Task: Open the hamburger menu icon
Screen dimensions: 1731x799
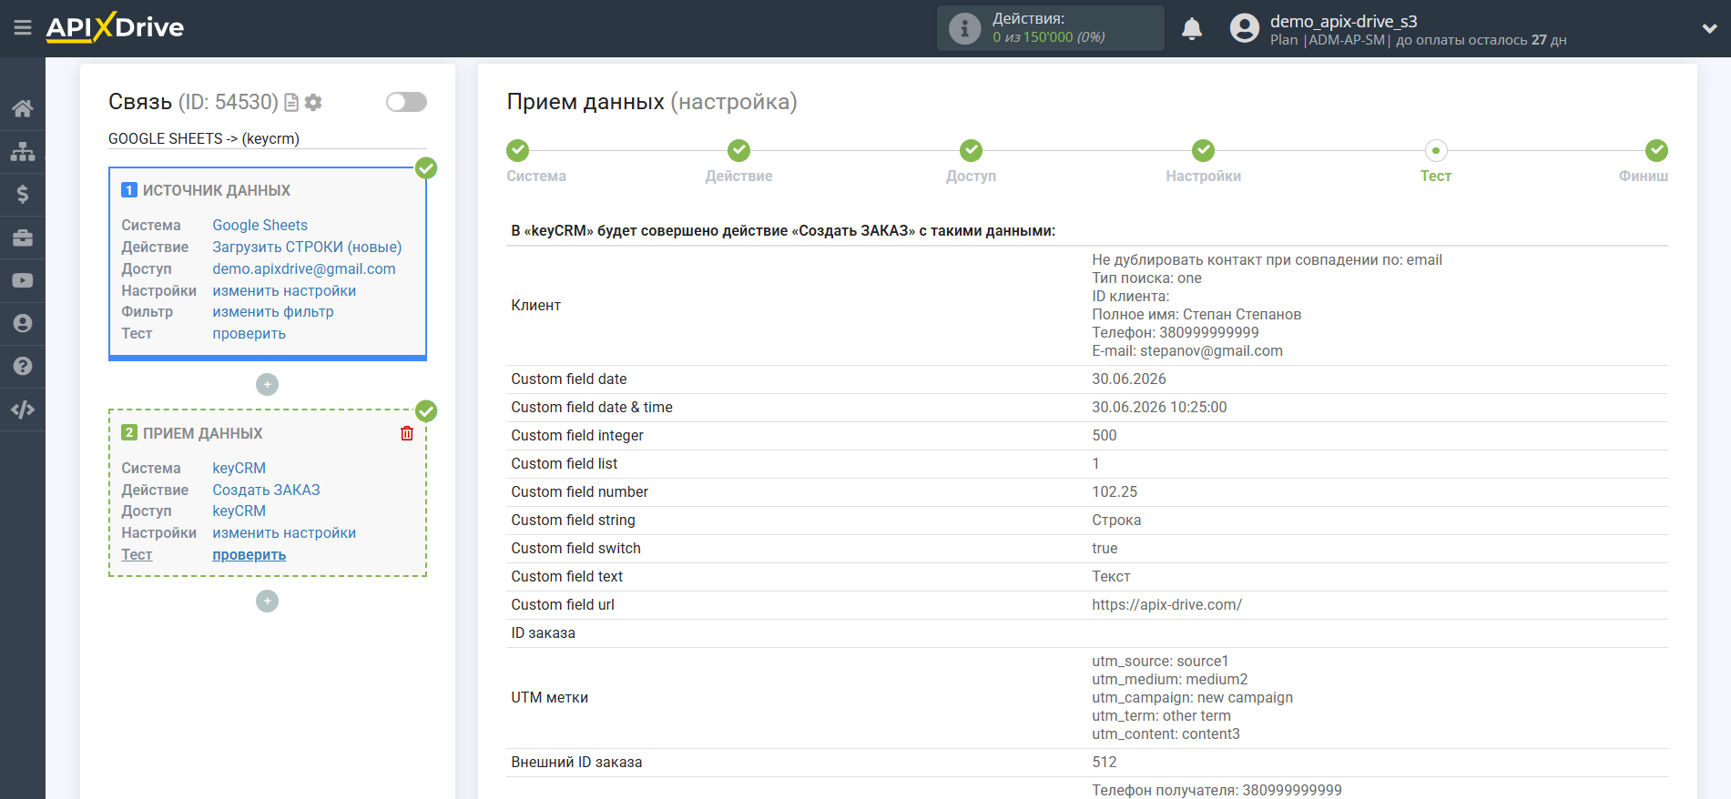Action: [x=23, y=28]
